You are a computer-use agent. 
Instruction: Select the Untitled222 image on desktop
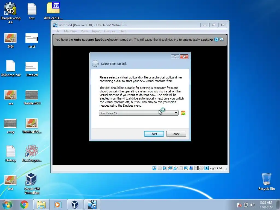tap(32, 126)
